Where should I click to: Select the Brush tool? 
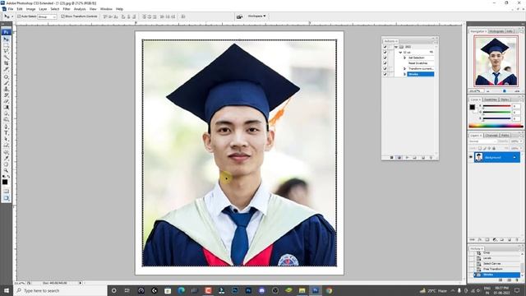pos(6,83)
